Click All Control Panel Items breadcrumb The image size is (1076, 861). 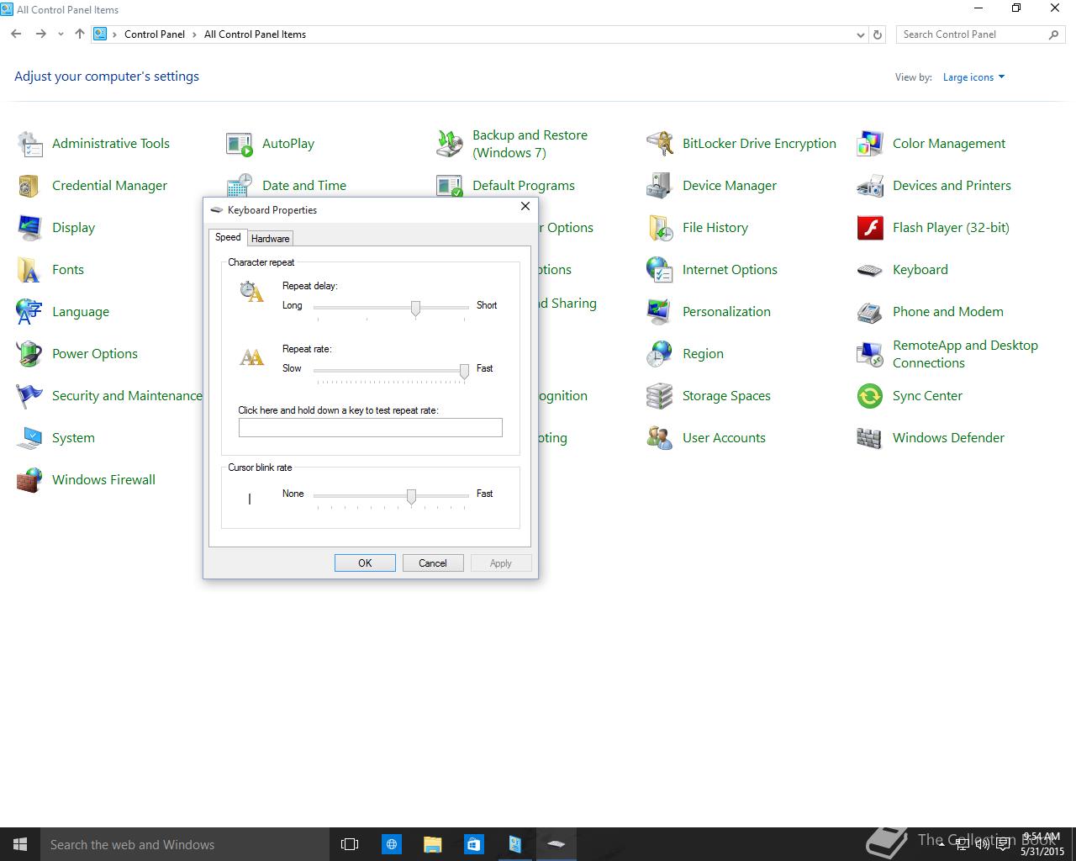pos(255,34)
